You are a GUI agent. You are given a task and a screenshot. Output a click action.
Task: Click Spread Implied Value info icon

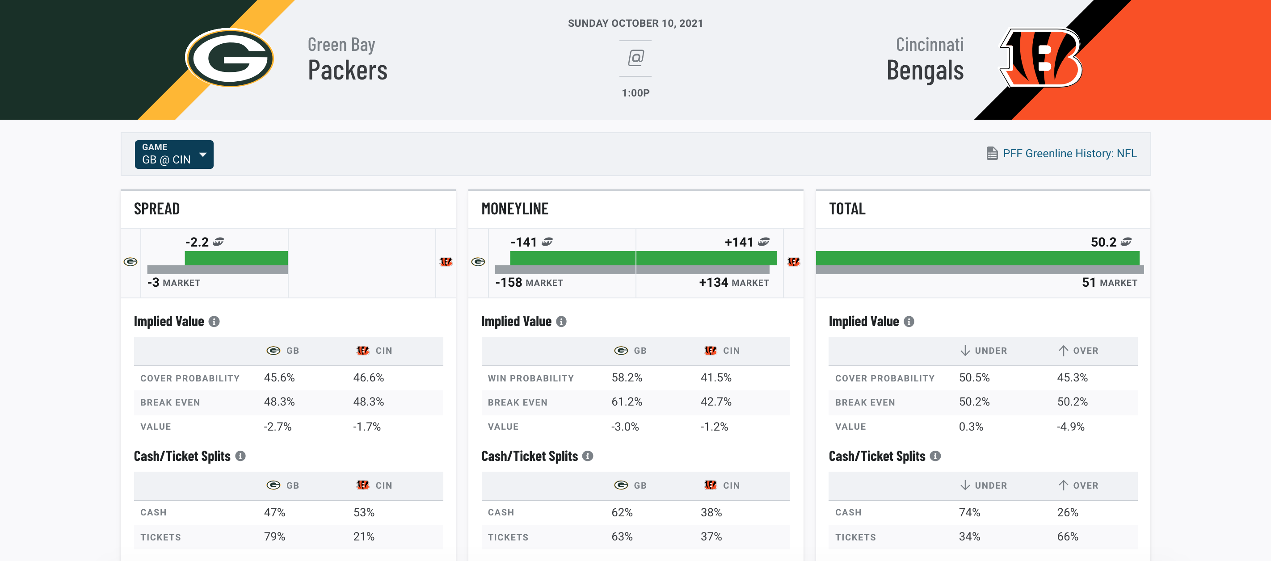click(x=214, y=322)
